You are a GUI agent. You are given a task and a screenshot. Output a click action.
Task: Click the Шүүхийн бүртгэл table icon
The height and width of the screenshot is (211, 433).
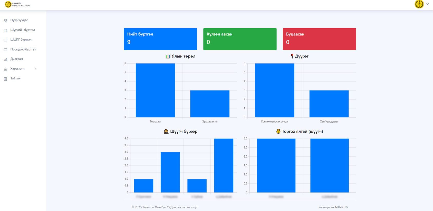(x=5, y=30)
